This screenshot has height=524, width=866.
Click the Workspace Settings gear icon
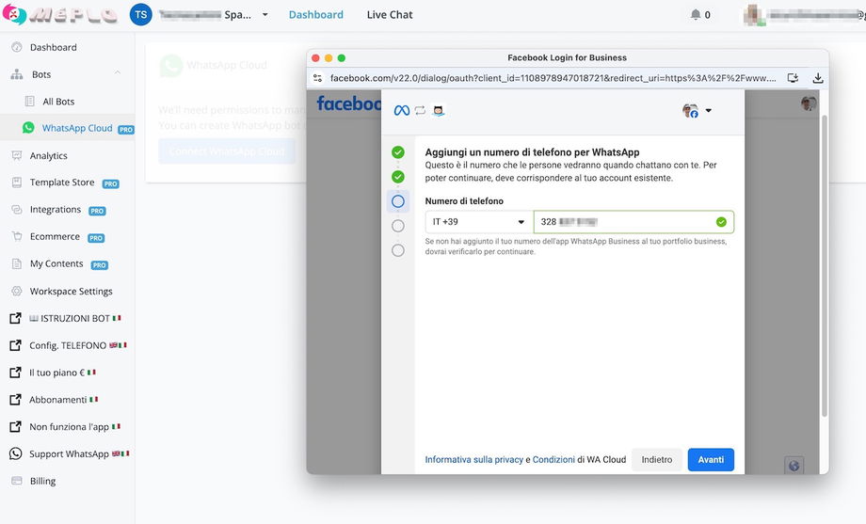pyautogui.click(x=17, y=291)
